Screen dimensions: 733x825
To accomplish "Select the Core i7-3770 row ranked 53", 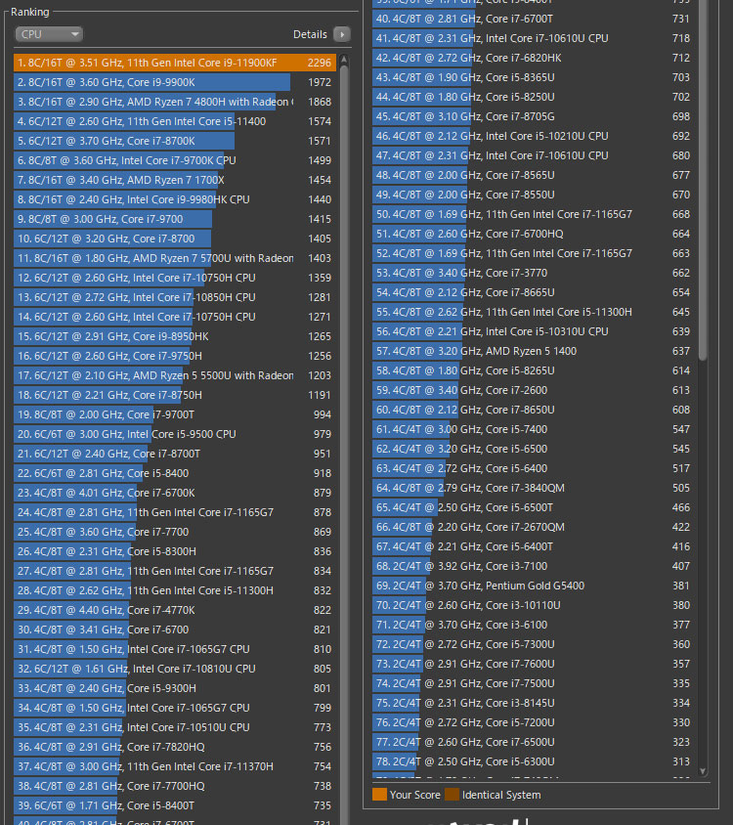I will [533, 273].
